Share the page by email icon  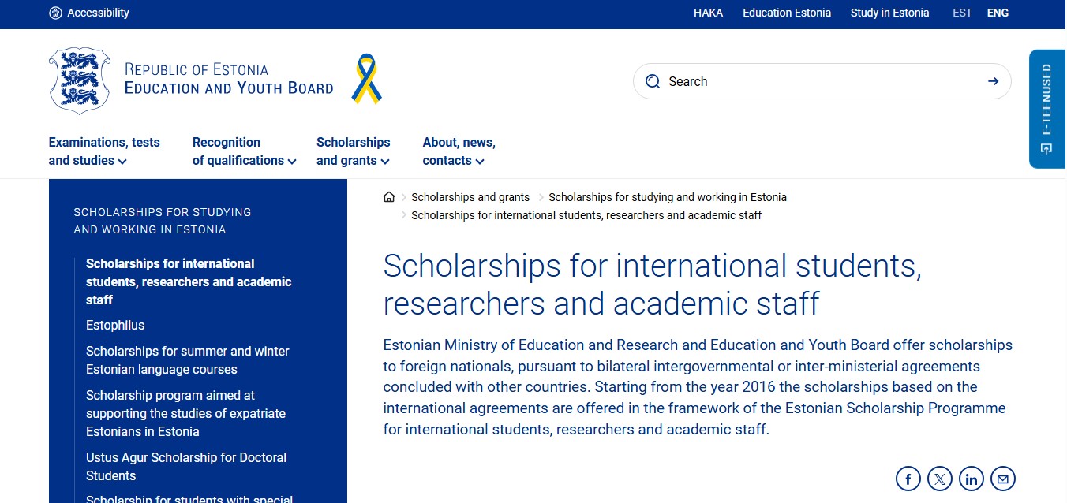[1003, 479]
